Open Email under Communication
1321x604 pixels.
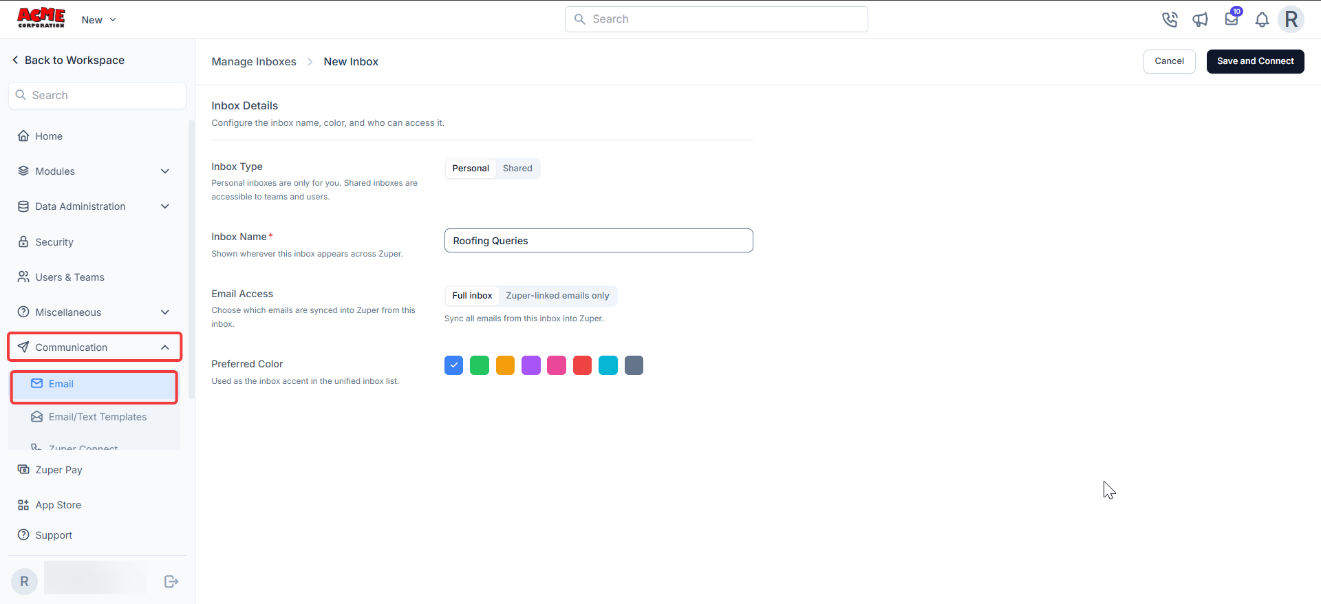[94, 384]
